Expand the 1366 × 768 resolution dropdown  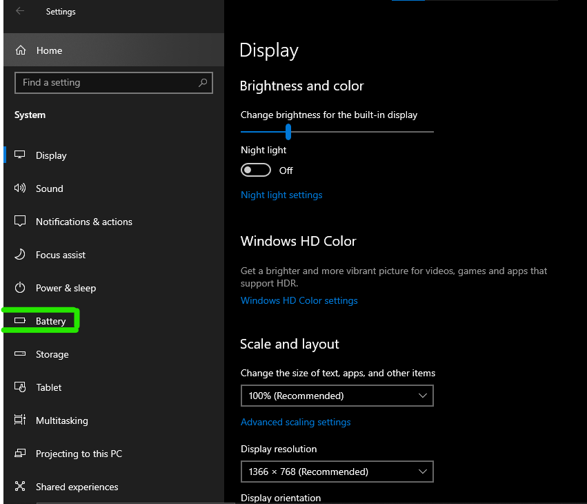337,472
